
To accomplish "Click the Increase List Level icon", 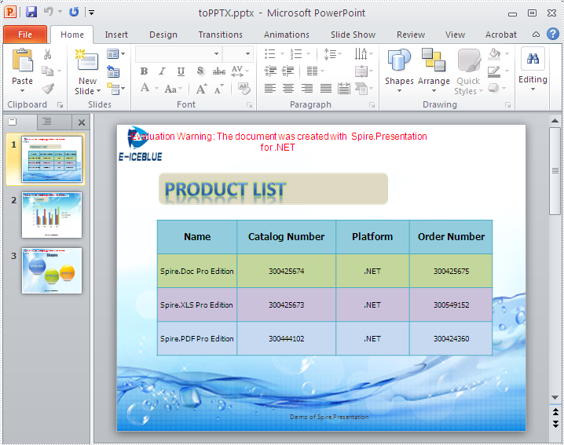I will (287, 71).
